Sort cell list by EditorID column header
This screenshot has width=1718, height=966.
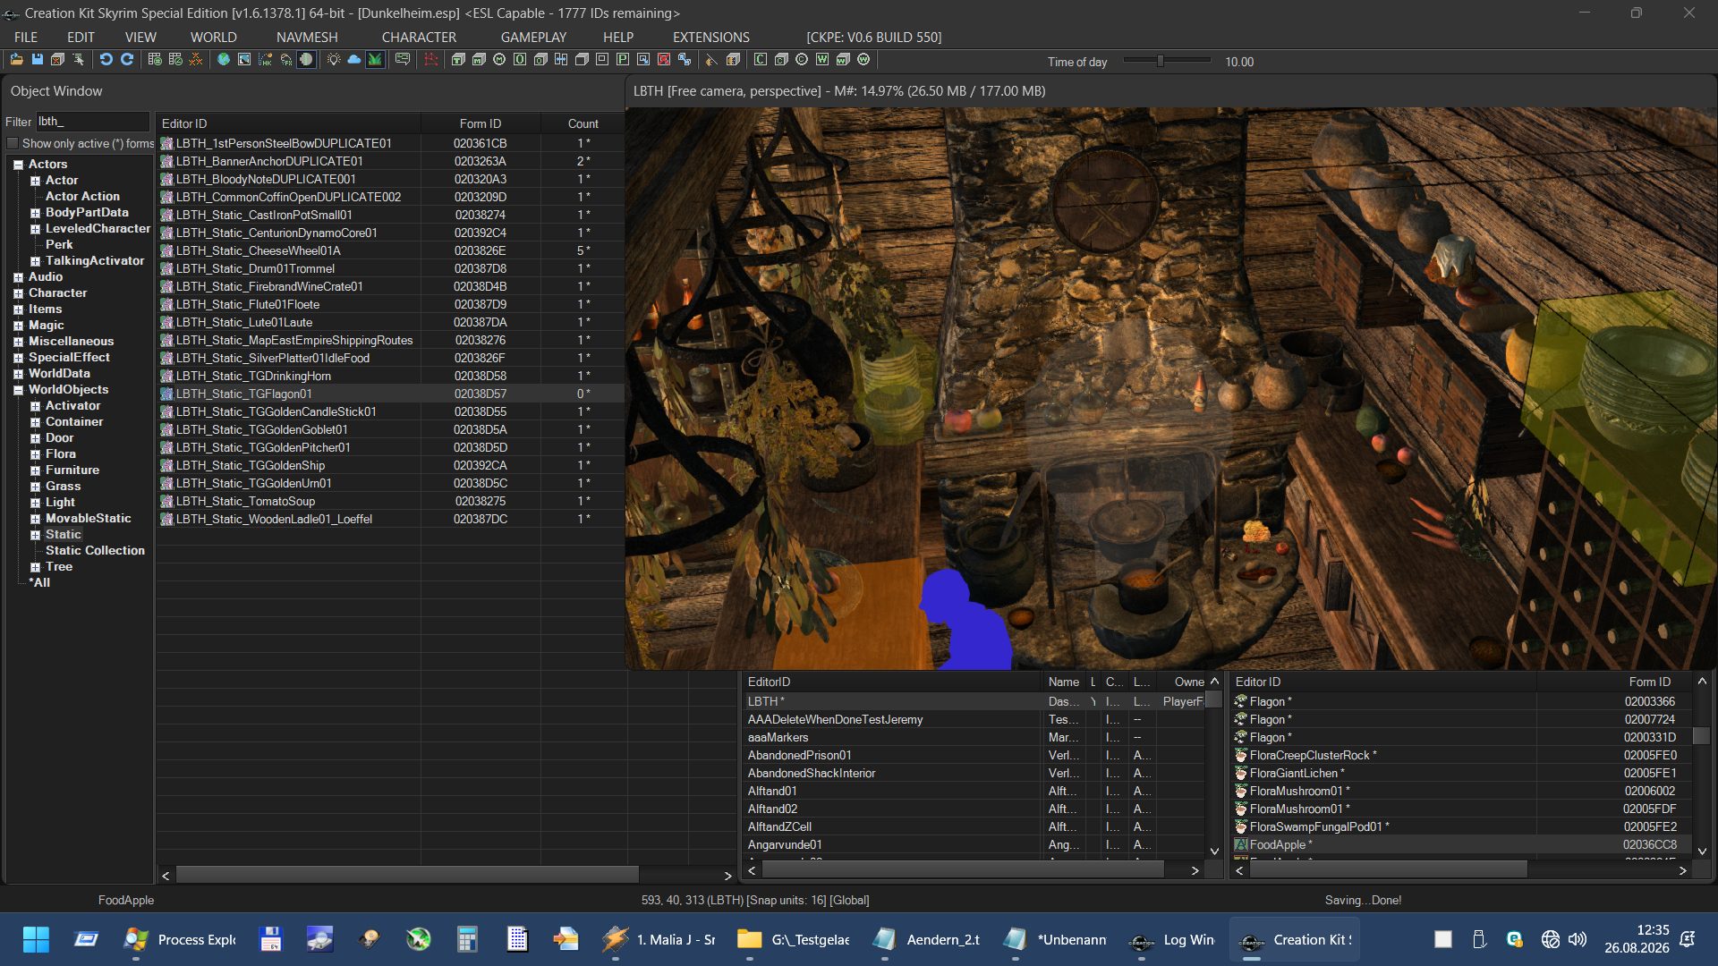coord(892,682)
